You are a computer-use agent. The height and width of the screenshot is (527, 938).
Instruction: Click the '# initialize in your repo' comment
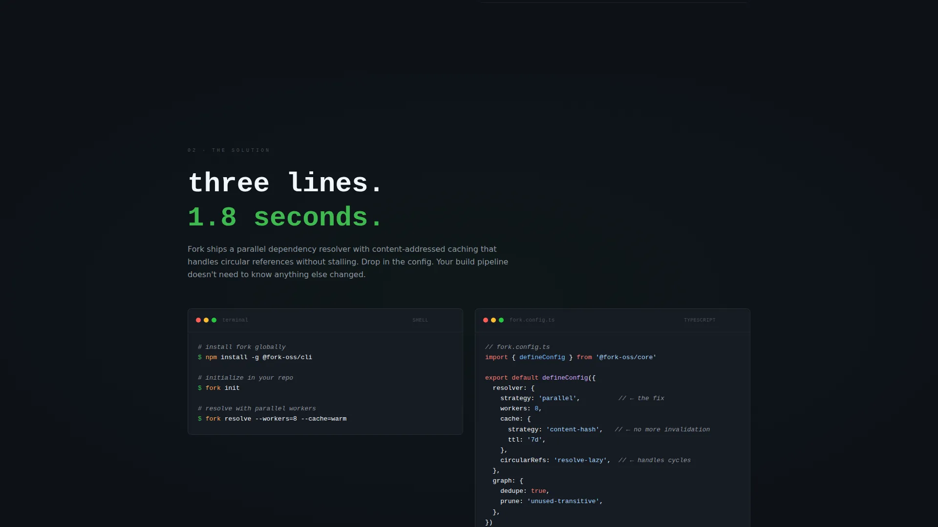[245, 378]
